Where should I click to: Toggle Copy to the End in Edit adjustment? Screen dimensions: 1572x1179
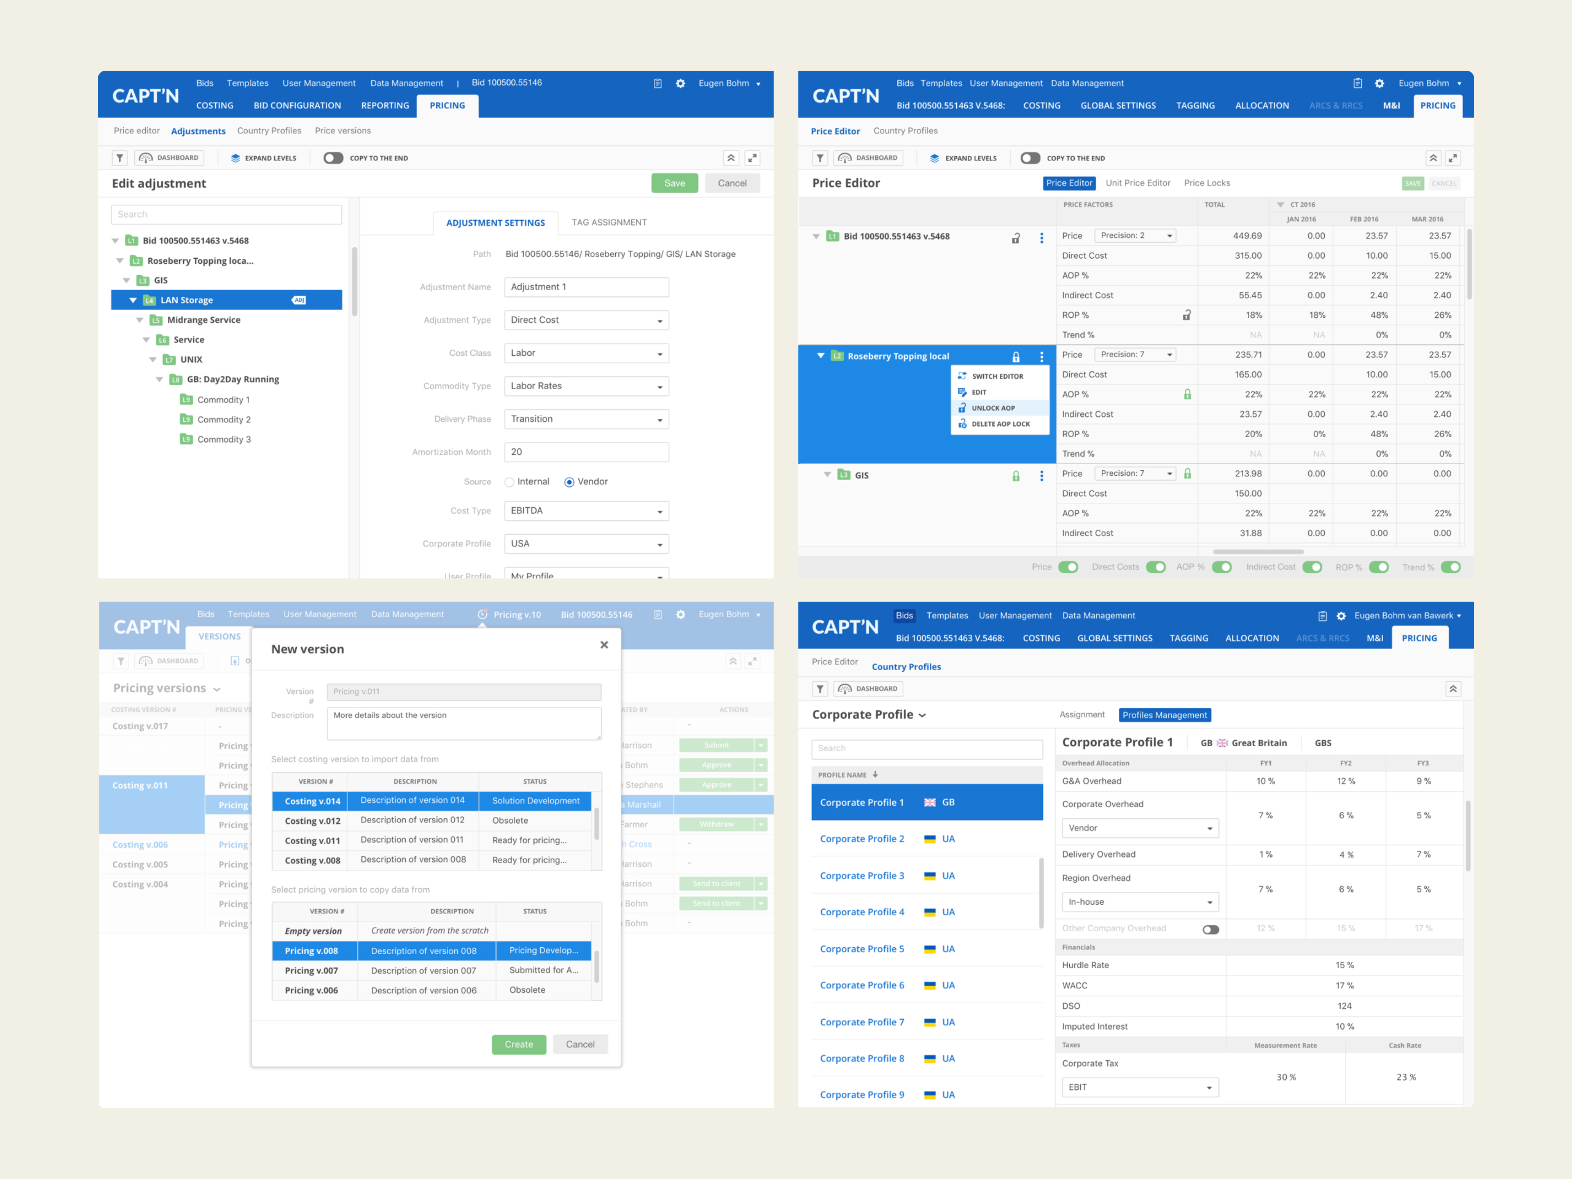pyautogui.click(x=332, y=158)
